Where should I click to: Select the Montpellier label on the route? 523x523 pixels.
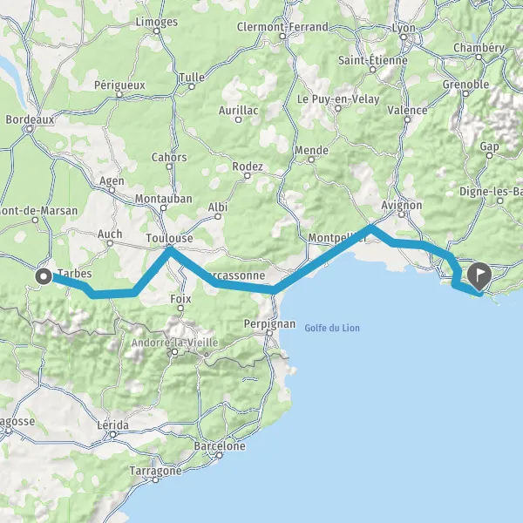[337, 238]
